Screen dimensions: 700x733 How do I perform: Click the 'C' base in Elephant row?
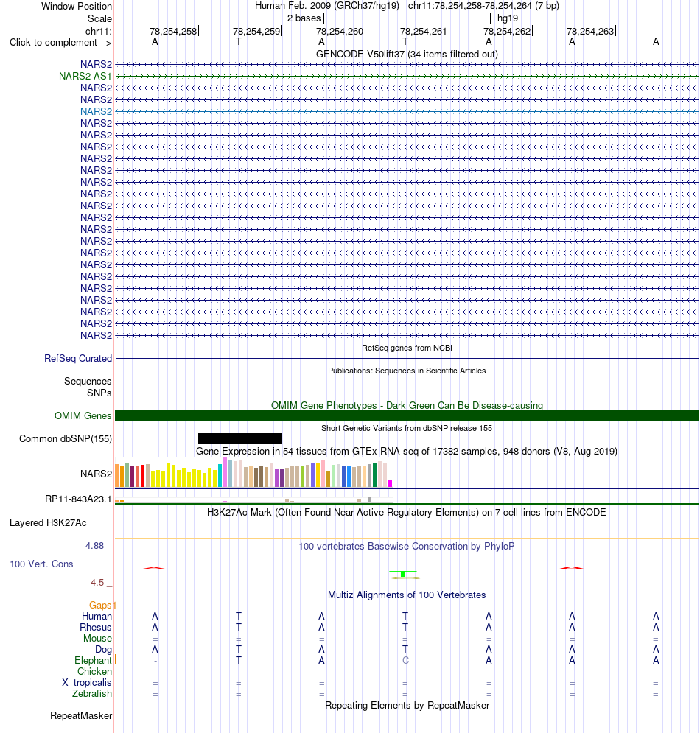coord(405,661)
